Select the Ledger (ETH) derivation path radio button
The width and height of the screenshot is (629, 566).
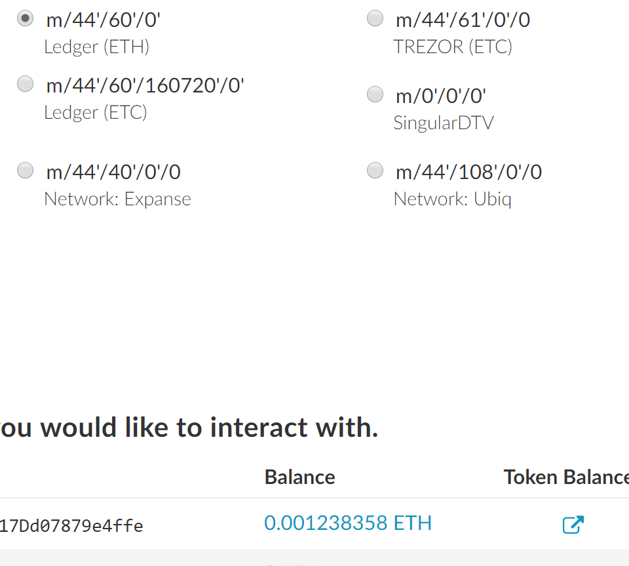[26, 18]
